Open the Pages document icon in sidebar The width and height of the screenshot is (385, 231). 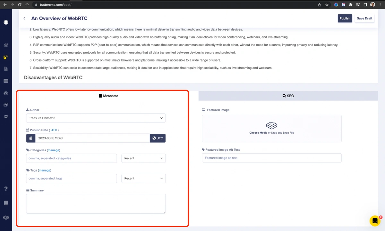coord(6,69)
